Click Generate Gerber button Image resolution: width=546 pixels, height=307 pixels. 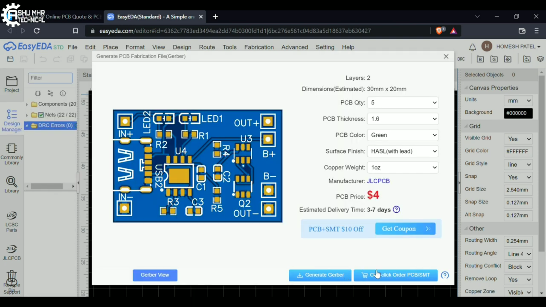pos(320,275)
